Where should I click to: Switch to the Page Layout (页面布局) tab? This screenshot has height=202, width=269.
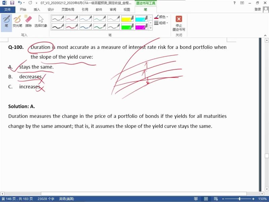coord(68,9)
